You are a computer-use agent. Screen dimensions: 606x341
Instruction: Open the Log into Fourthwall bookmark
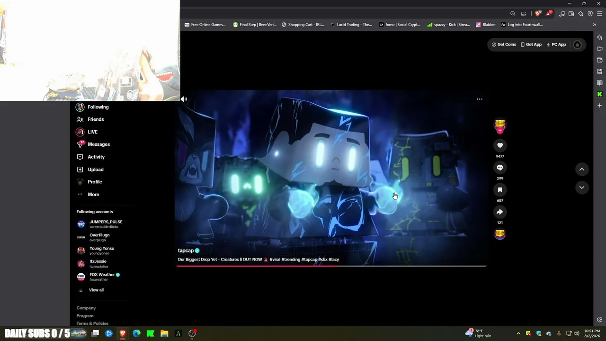point(522,25)
